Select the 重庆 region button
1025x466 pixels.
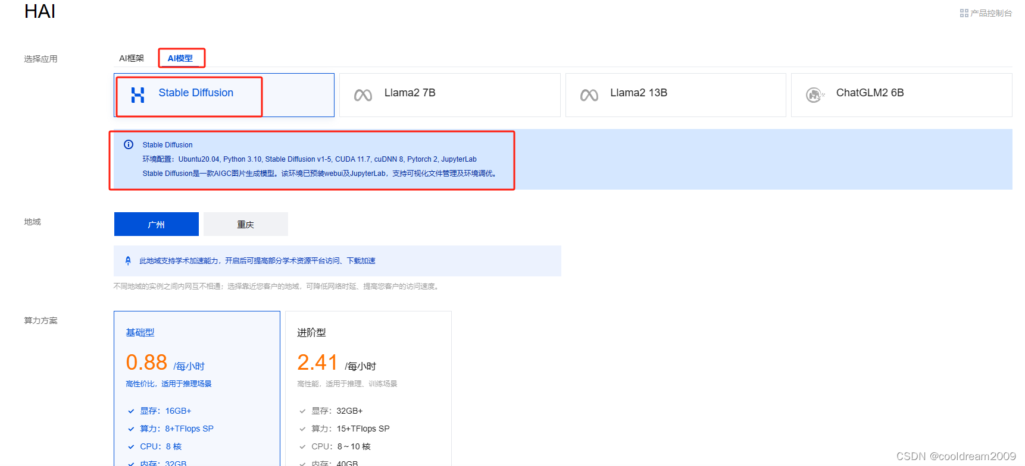pos(246,224)
